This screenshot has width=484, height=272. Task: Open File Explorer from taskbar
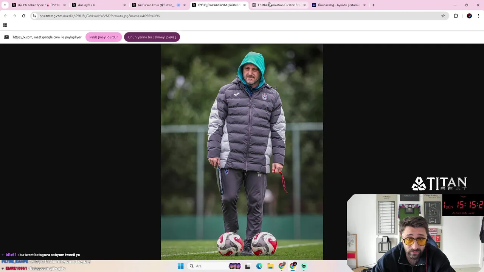(x=270, y=266)
